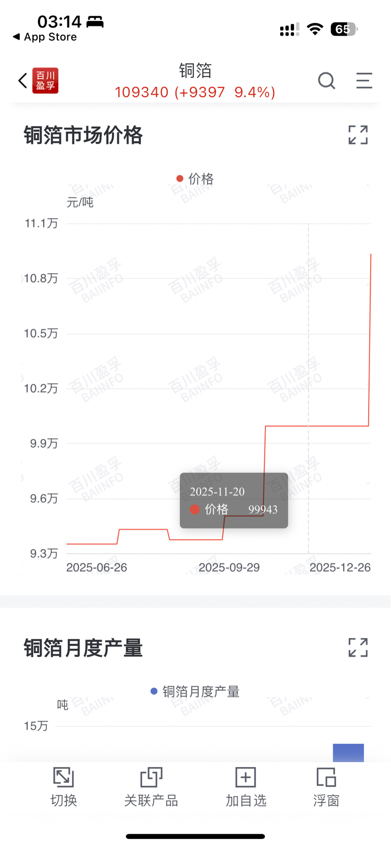Return to App Store link
Screen dimensions: 391x847
point(45,37)
